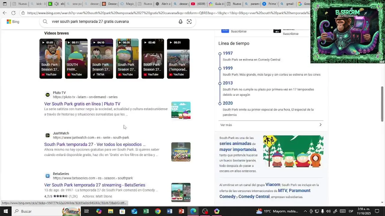The width and height of the screenshot is (385, 216).
Task: Open Microsoft Store from taskbar
Action: (x=122, y=211)
